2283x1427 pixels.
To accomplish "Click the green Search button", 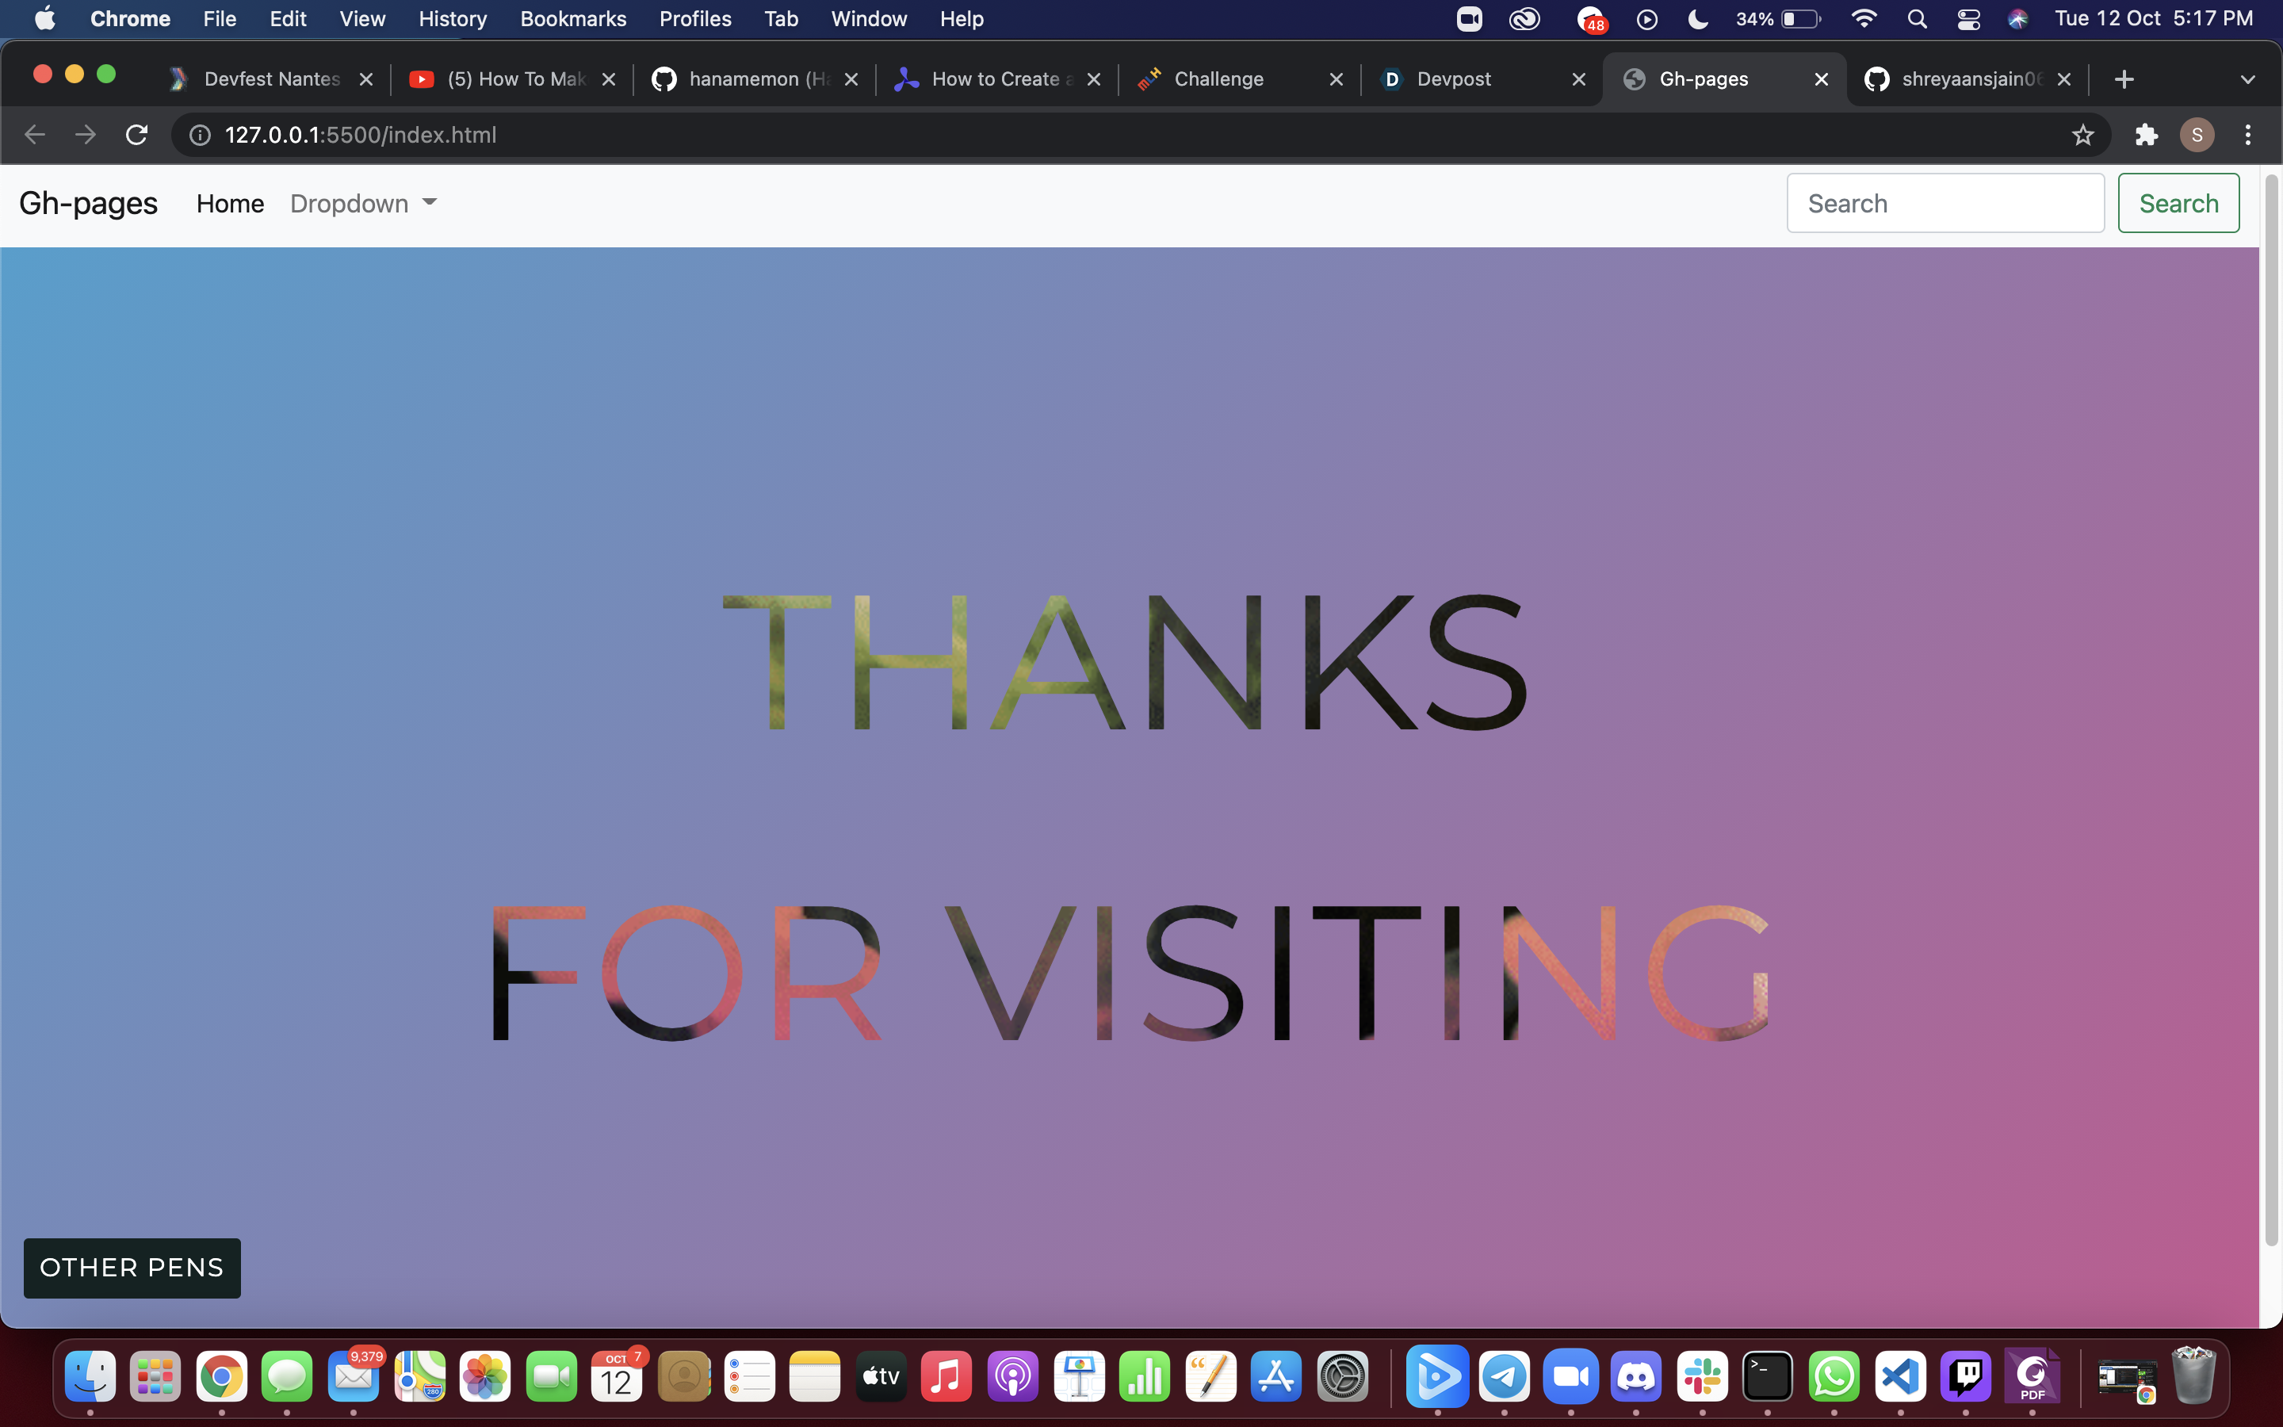I will (x=2178, y=204).
